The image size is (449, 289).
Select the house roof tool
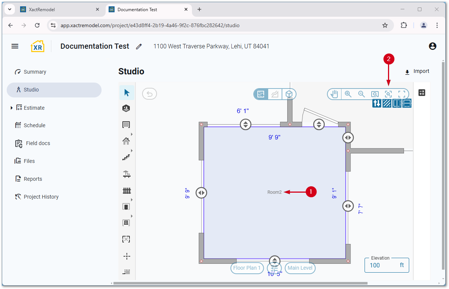tap(126, 141)
